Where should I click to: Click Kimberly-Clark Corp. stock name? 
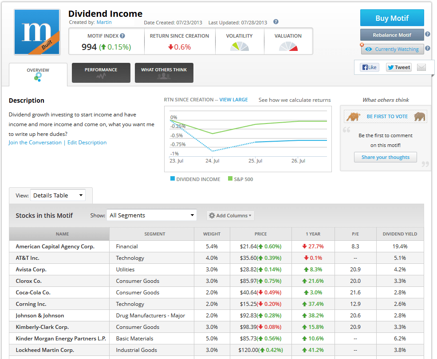point(42,327)
